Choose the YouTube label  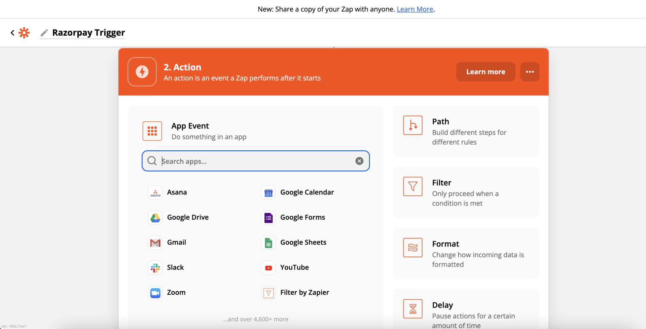294,267
